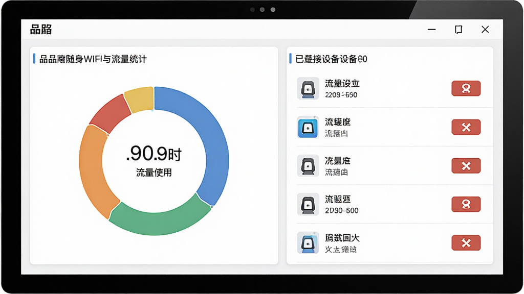Click the device ID text 2DS0-500
This screenshot has height=294, width=524.
tap(341, 211)
